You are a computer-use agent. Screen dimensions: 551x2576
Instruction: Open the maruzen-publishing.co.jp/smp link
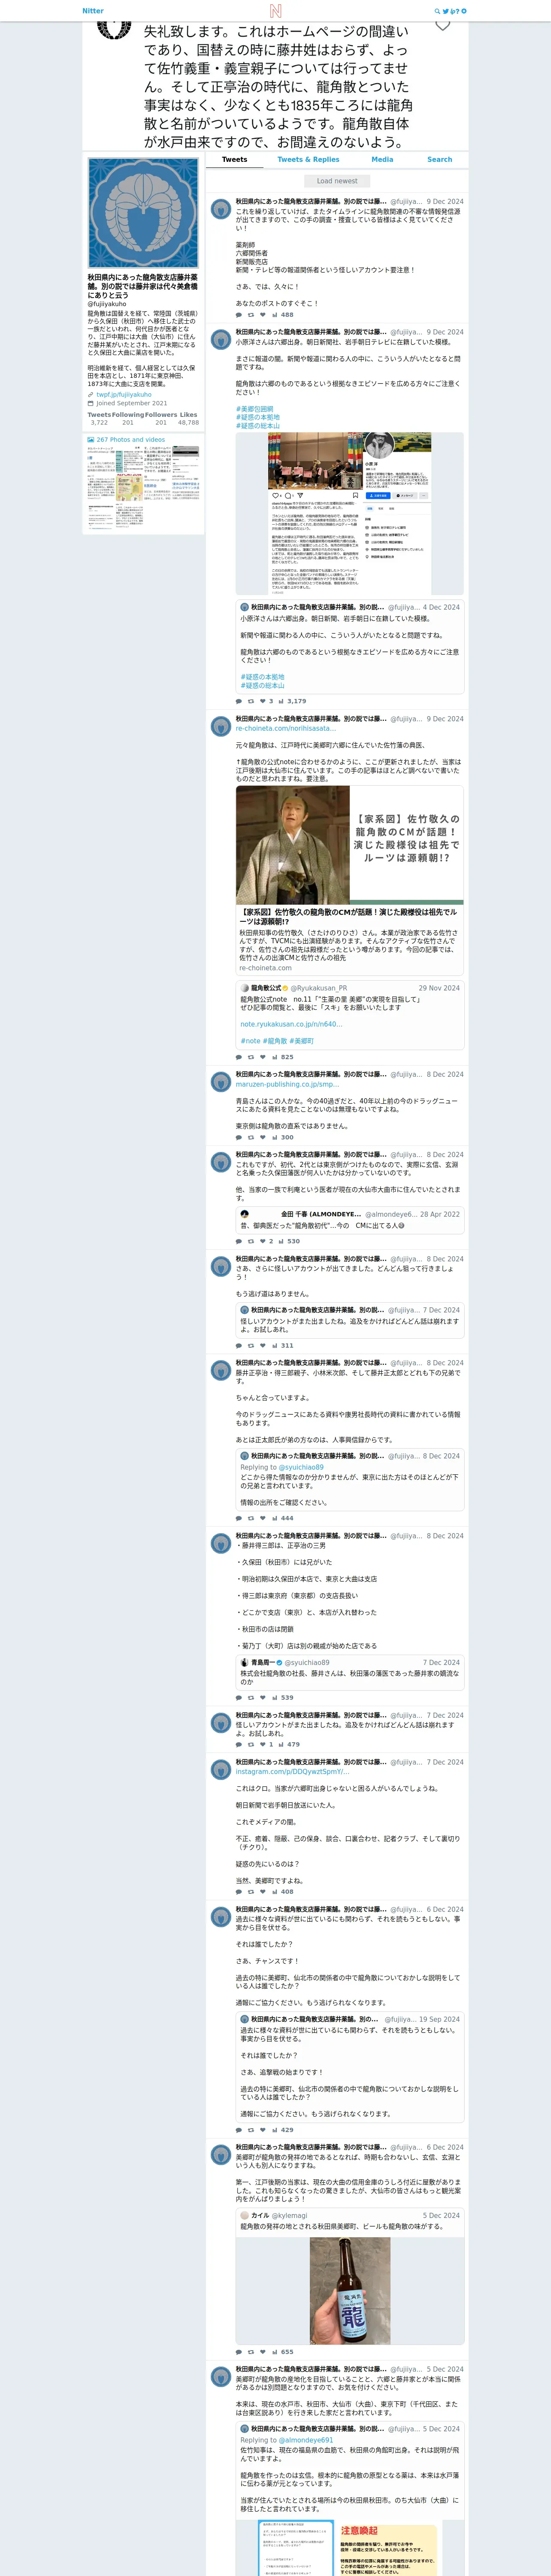pyautogui.click(x=287, y=1084)
